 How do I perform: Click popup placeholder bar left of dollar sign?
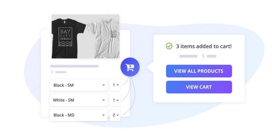(188, 56)
